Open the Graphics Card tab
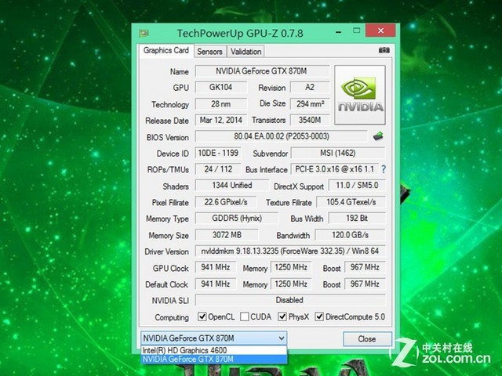Viewport: 502px width, 376px height. pyautogui.click(x=166, y=50)
